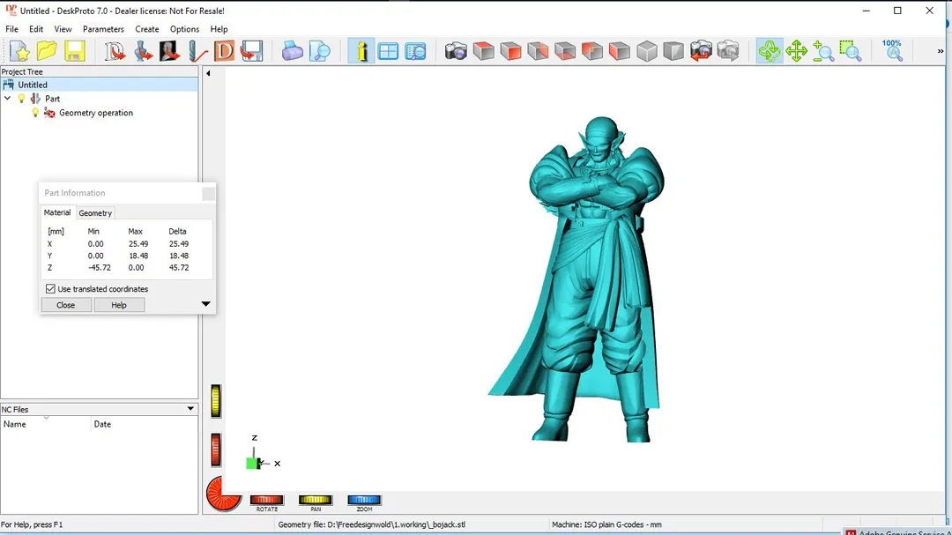This screenshot has width=952, height=535.
Task: Click the XZ axis orientation indicator
Action: click(263, 454)
